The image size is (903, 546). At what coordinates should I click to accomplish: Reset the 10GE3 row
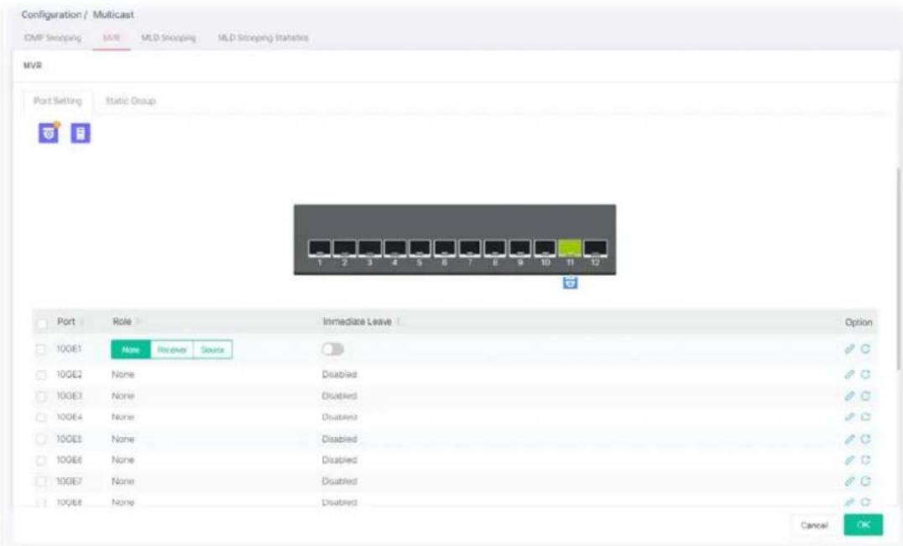(x=865, y=396)
